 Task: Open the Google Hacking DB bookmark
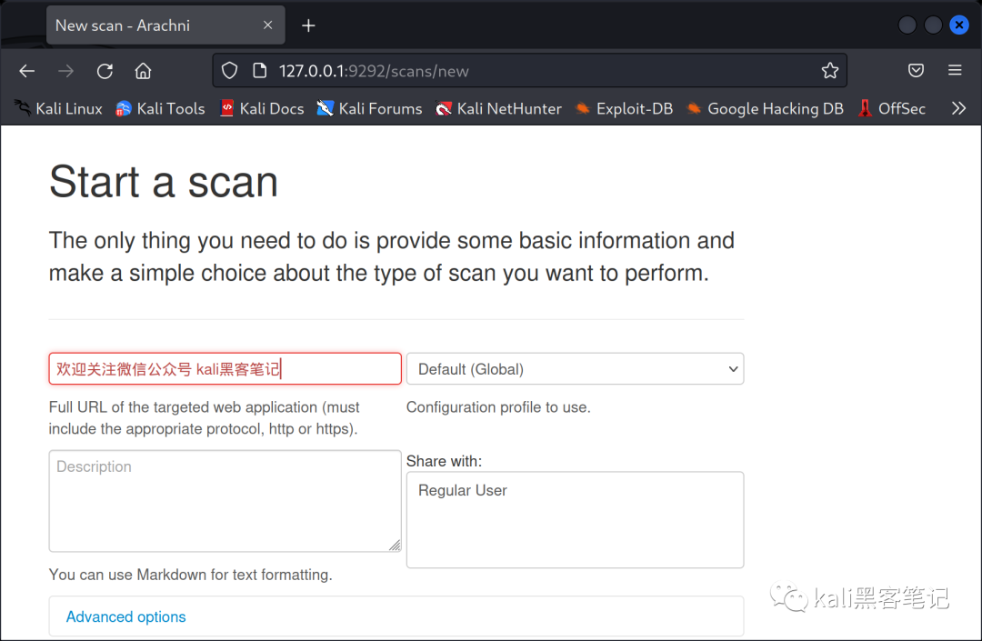tap(766, 108)
